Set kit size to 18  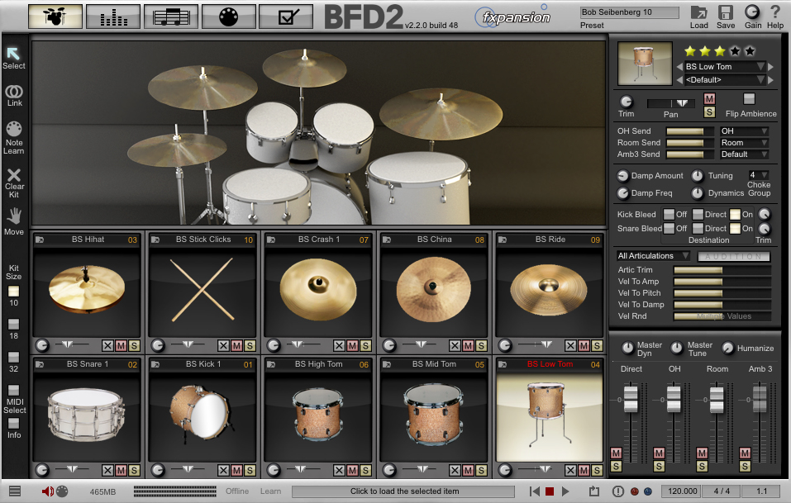(13, 324)
